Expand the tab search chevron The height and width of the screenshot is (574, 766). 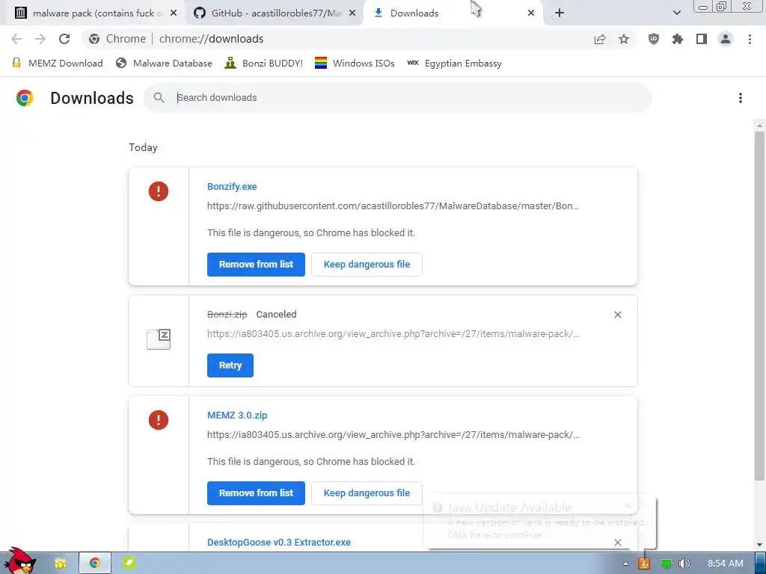point(676,13)
